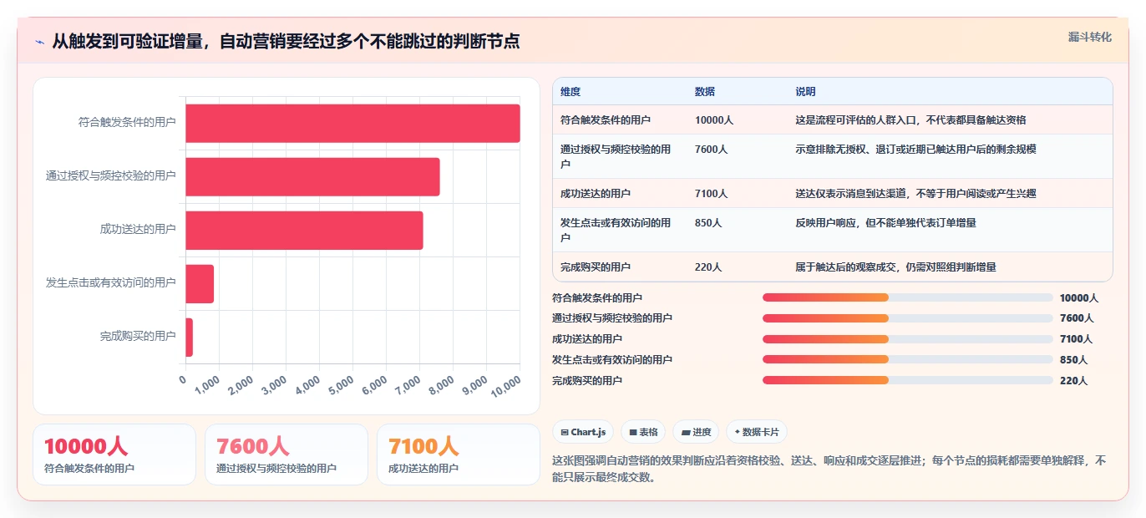
Task: Select the 表格 chip
Action: pos(643,432)
